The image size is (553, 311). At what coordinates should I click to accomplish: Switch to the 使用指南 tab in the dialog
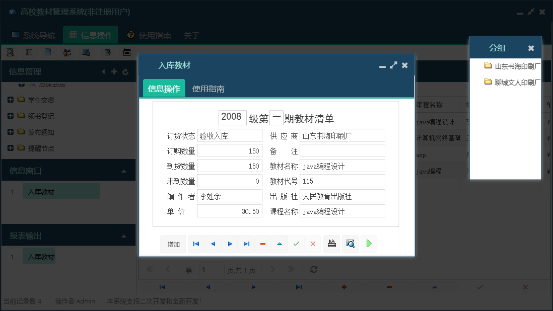[209, 88]
